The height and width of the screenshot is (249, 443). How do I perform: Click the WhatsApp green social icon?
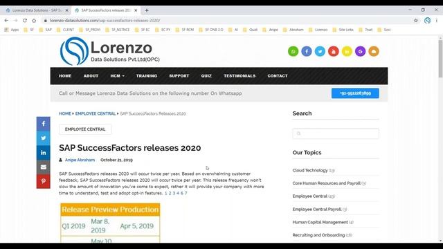pos(293,51)
